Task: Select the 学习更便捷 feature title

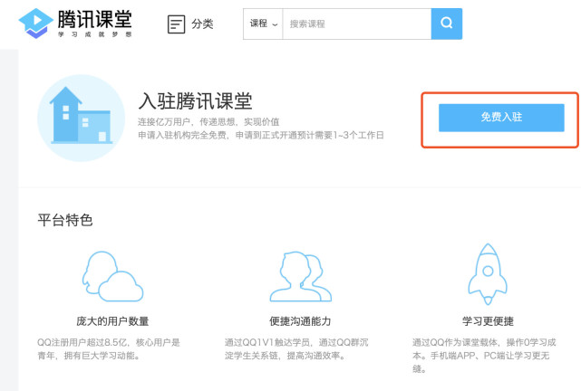Action: (x=488, y=321)
